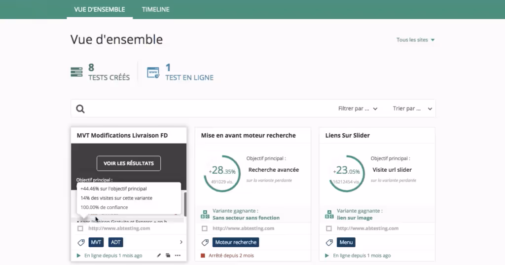Click the search magnifier icon

click(x=80, y=109)
